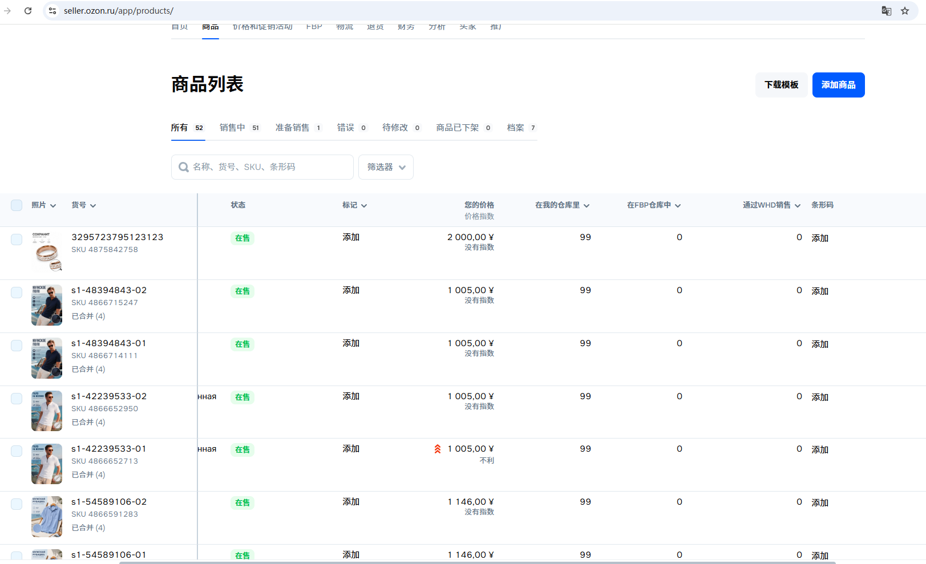The image size is (926, 564).
Task: Click the 在售 status badge for s1-42239533-02
Action: click(242, 397)
